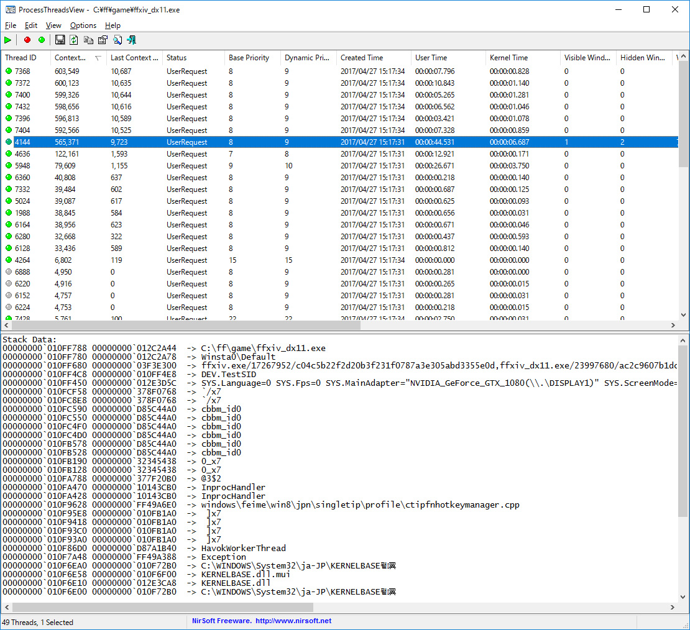Sort by the Context Switches column header
This screenshot has width=690, height=630.
pos(70,58)
